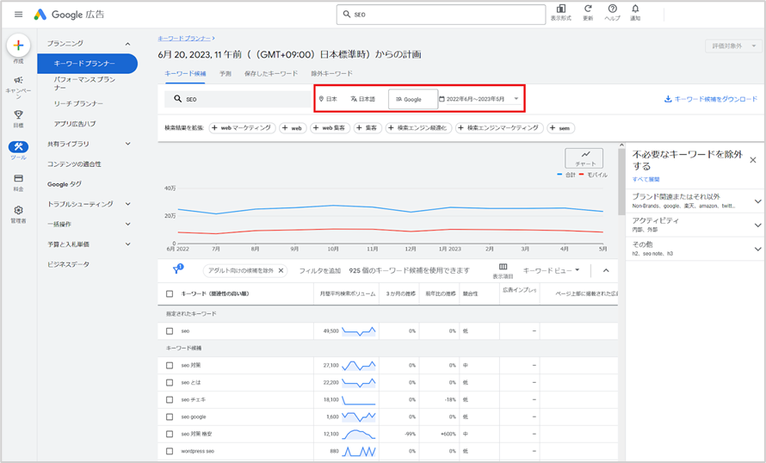Open the date range dropdown
The width and height of the screenshot is (766, 463).
[x=479, y=99]
